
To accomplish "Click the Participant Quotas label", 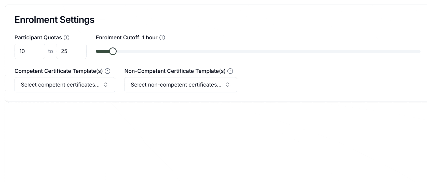I will pos(38,38).
